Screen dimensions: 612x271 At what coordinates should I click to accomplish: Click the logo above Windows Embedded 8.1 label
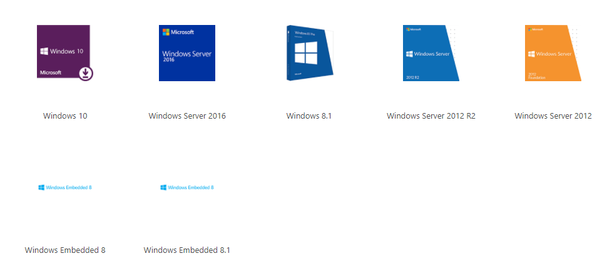[x=187, y=187]
